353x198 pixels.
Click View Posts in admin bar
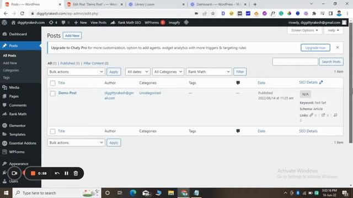(x=98, y=23)
